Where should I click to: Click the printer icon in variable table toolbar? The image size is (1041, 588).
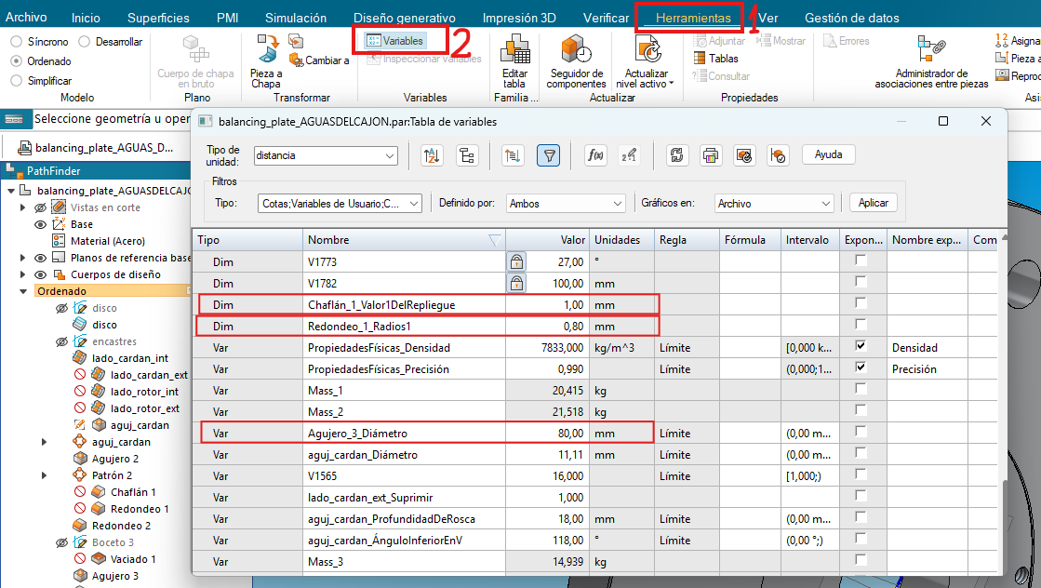pyautogui.click(x=710, y=155)
